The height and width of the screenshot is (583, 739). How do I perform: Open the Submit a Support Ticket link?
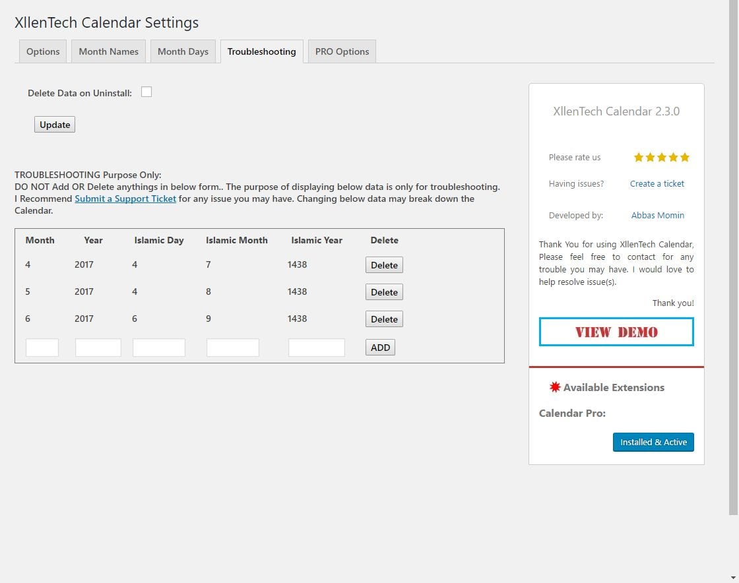click(x=125, y=199)
